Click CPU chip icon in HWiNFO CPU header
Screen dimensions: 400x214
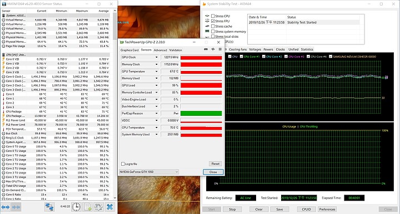point(3,55)
